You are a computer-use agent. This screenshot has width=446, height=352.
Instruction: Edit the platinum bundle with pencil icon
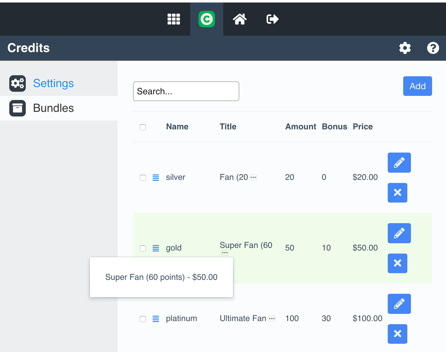pyautogui.click(x=399, y=304)
